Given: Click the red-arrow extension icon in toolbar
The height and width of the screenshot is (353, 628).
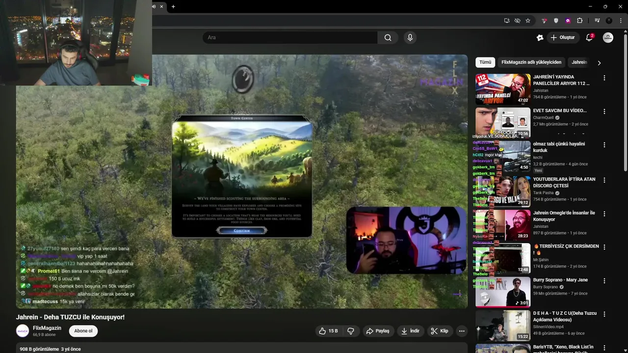Looking at the screenshot, I should tap(544, 21).
